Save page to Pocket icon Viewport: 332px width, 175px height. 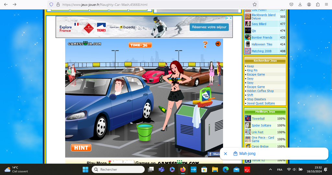point(291,5)
